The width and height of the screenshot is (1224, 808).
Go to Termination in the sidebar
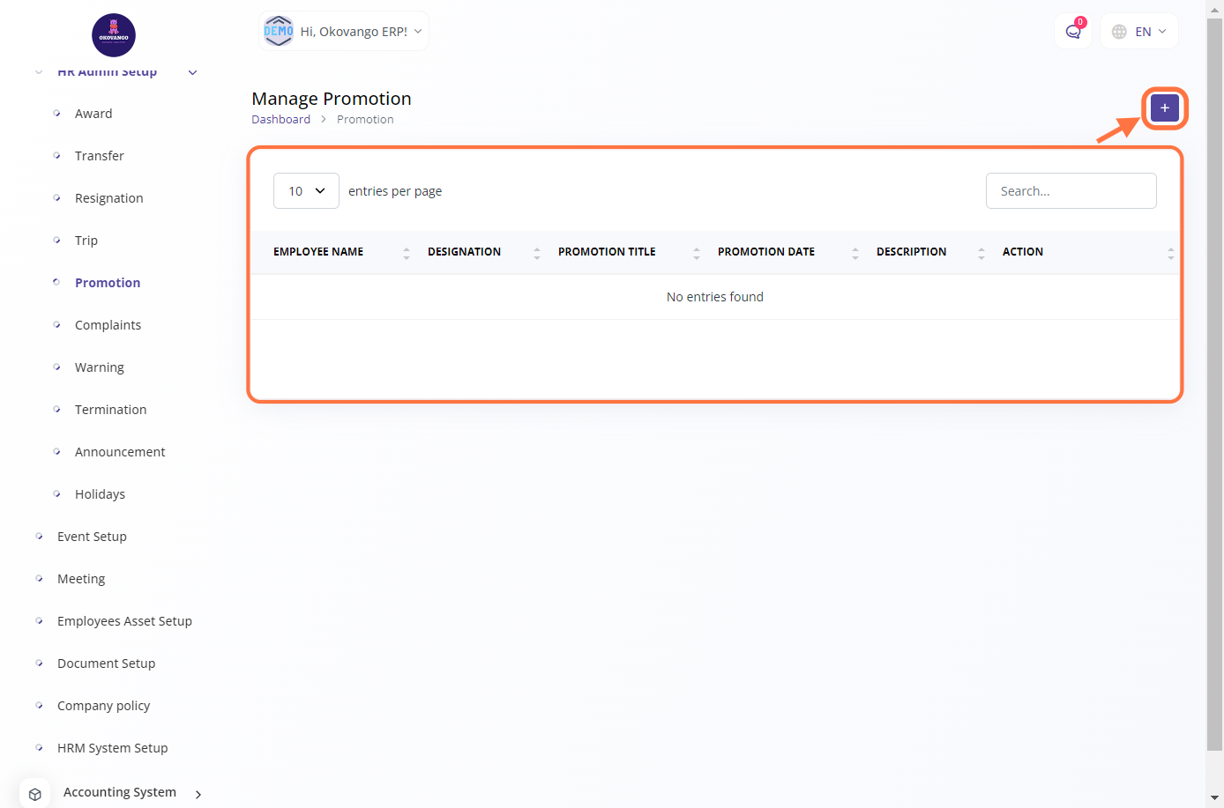110,410
